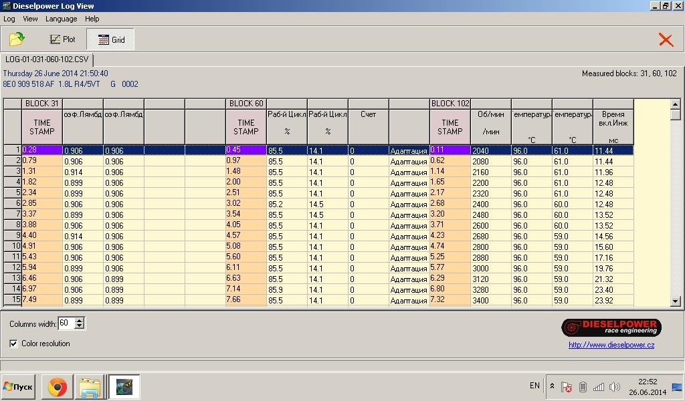685x401 pixels.
Task: Open the file explorer taskbar icon
Action: coord(90,386)
